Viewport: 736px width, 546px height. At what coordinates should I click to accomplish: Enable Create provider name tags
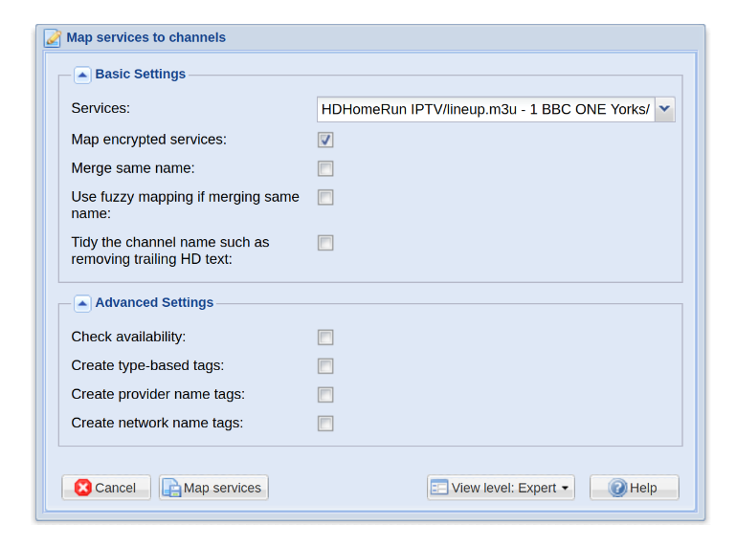326,395
